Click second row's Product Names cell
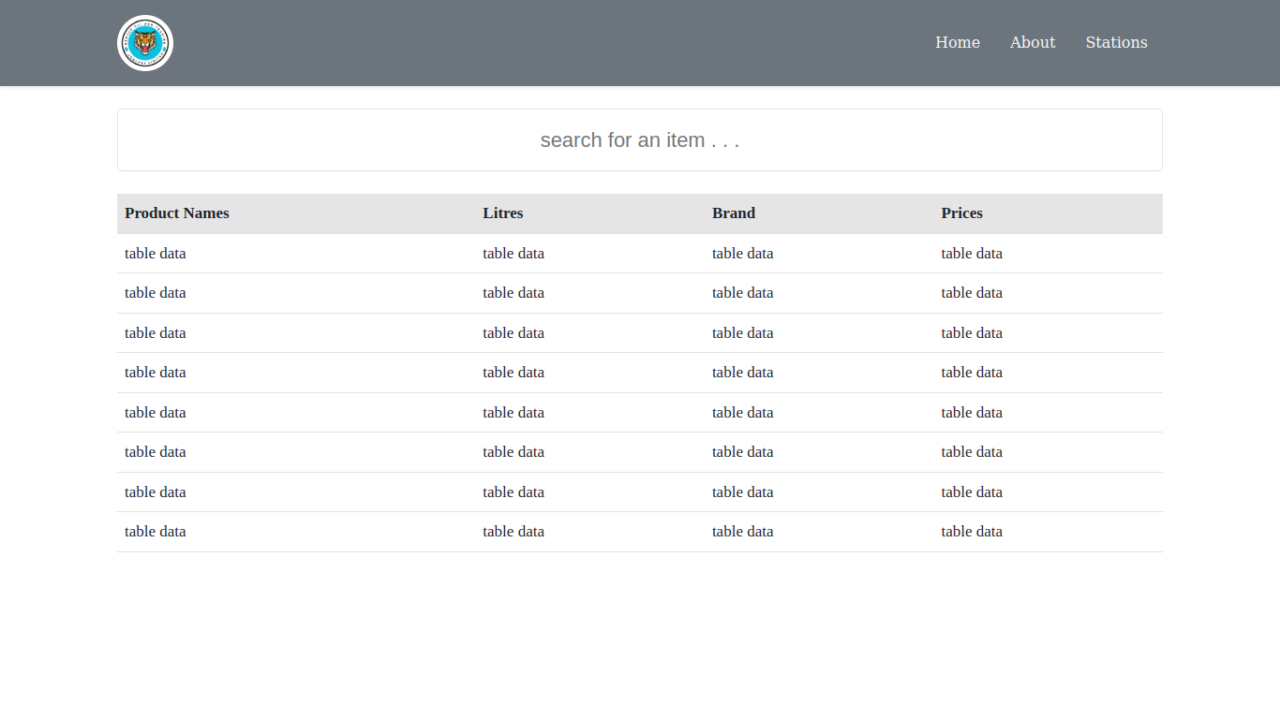This screenshot has height=719, width=1280. pyautogui.click(x=156, y=293)
